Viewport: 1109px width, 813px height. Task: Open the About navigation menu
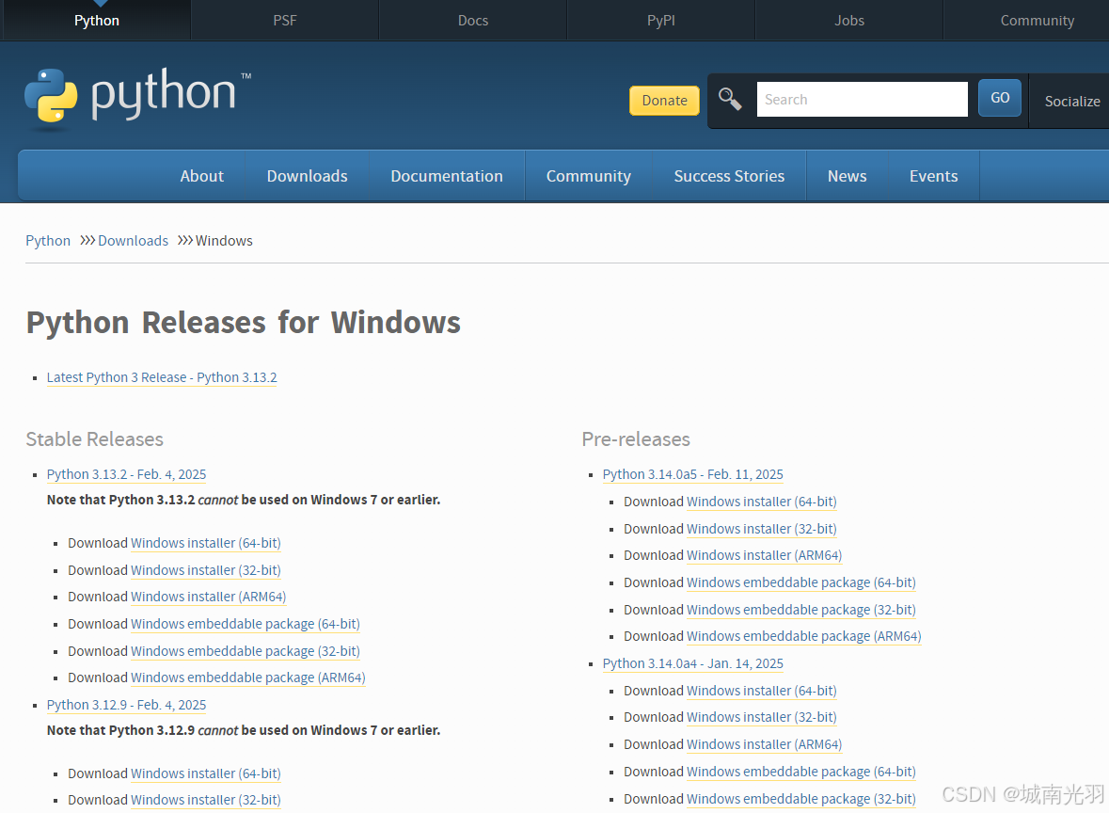[x=201, y=176]
